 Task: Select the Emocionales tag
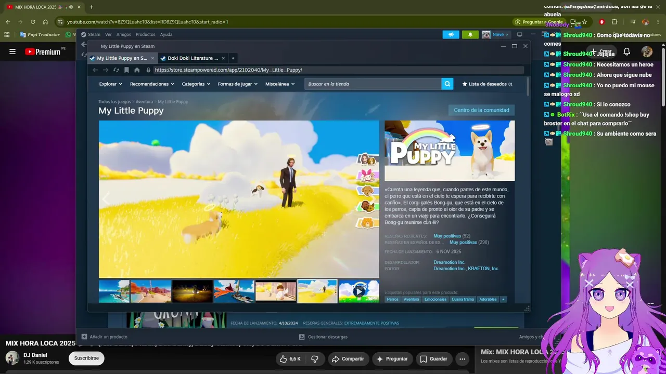pyautogui.click(x=436, y=299)
